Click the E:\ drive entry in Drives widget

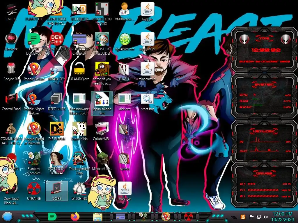pyautogui.click(x=265, y=196)
